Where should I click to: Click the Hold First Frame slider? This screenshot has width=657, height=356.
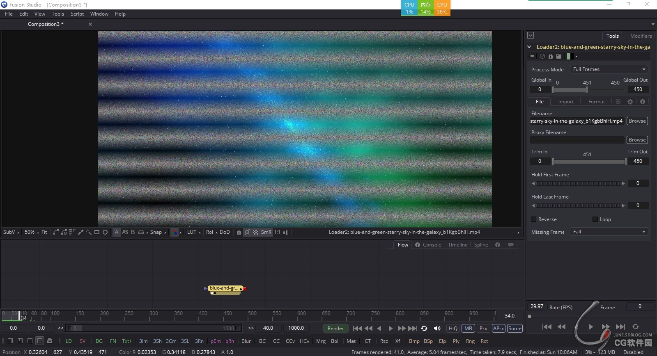(578, 183)
